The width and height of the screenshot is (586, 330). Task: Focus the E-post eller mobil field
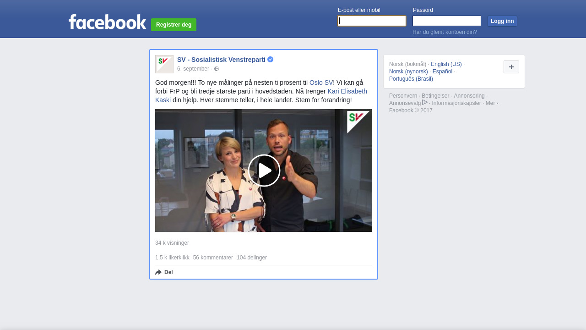pos(372,21)
